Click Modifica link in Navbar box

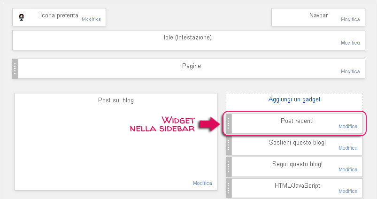coord(350,19)
